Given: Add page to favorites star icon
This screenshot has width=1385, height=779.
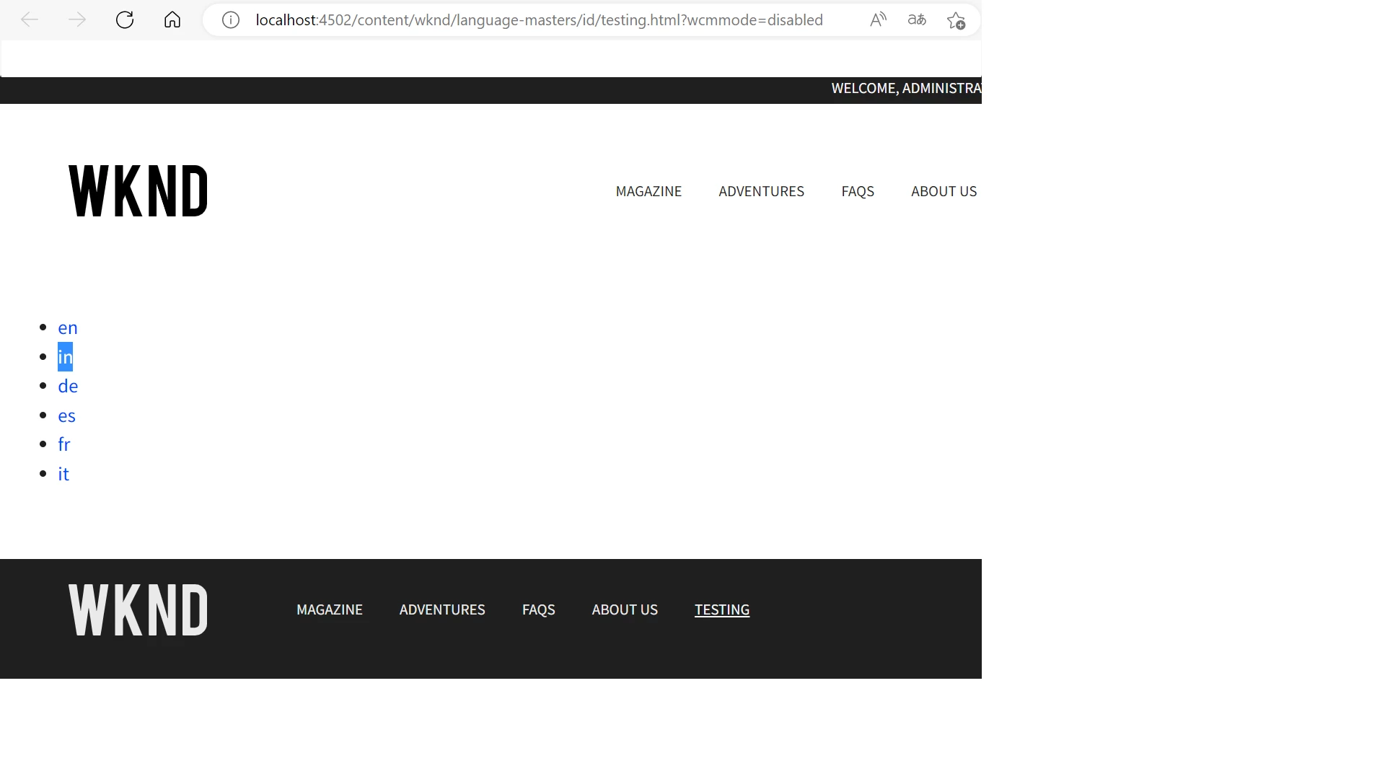Looking at the screenshot, I should point(956,20).
